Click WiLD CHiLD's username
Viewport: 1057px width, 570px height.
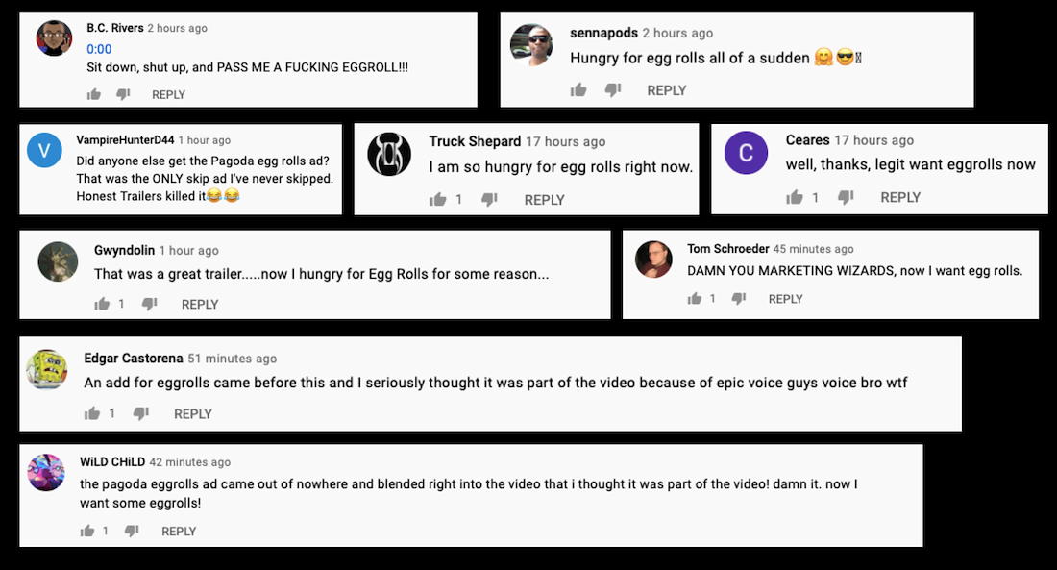pyautogui.click(x=112, y=462)
